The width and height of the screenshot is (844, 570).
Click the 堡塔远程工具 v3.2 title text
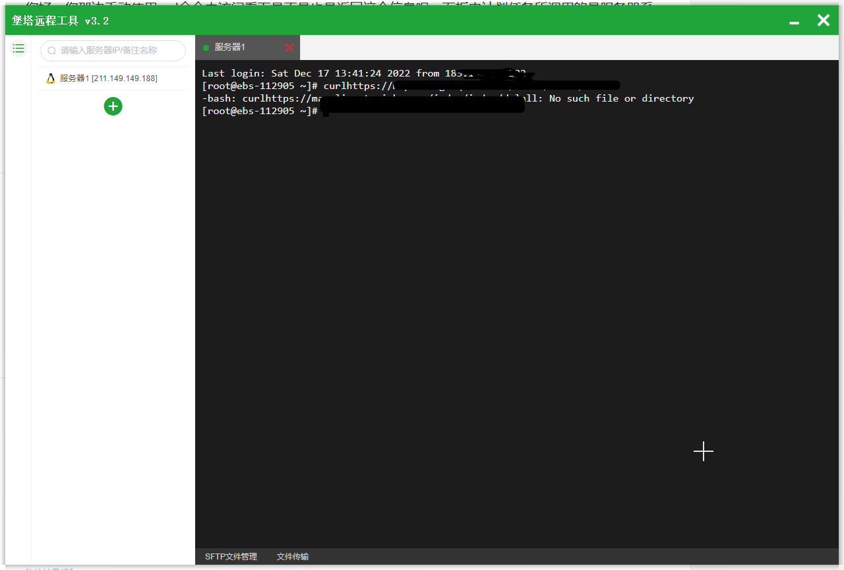(60, 21)
